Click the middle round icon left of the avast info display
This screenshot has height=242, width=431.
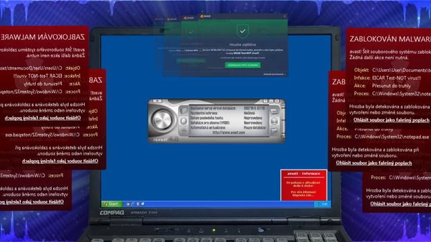184,121
